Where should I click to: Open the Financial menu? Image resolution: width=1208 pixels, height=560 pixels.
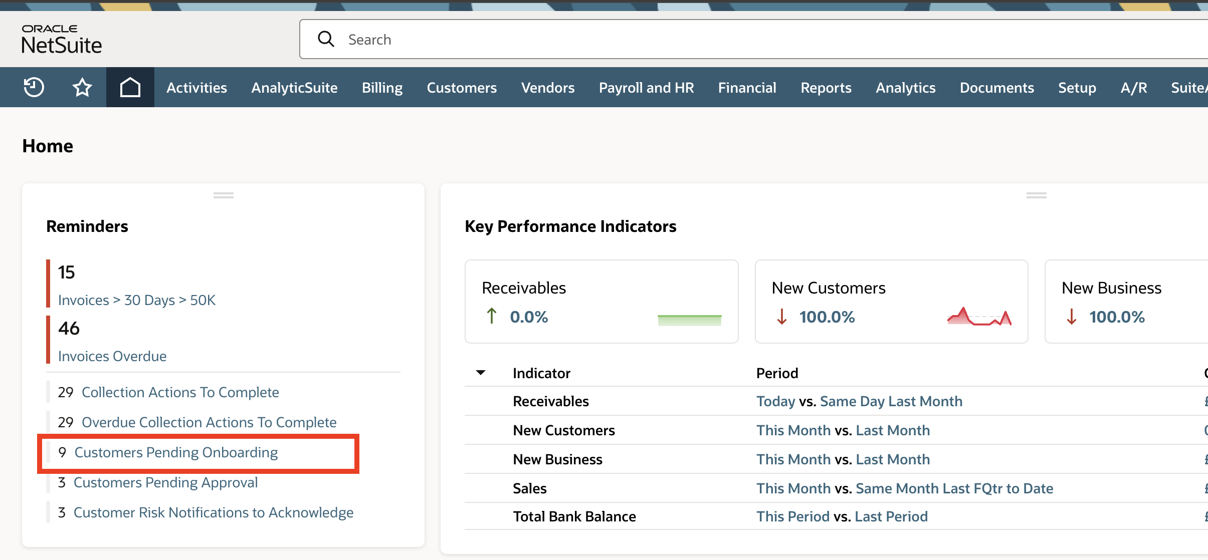747,88
